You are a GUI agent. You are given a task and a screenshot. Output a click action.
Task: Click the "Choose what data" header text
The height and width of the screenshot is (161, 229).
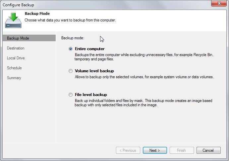[70, 20]
